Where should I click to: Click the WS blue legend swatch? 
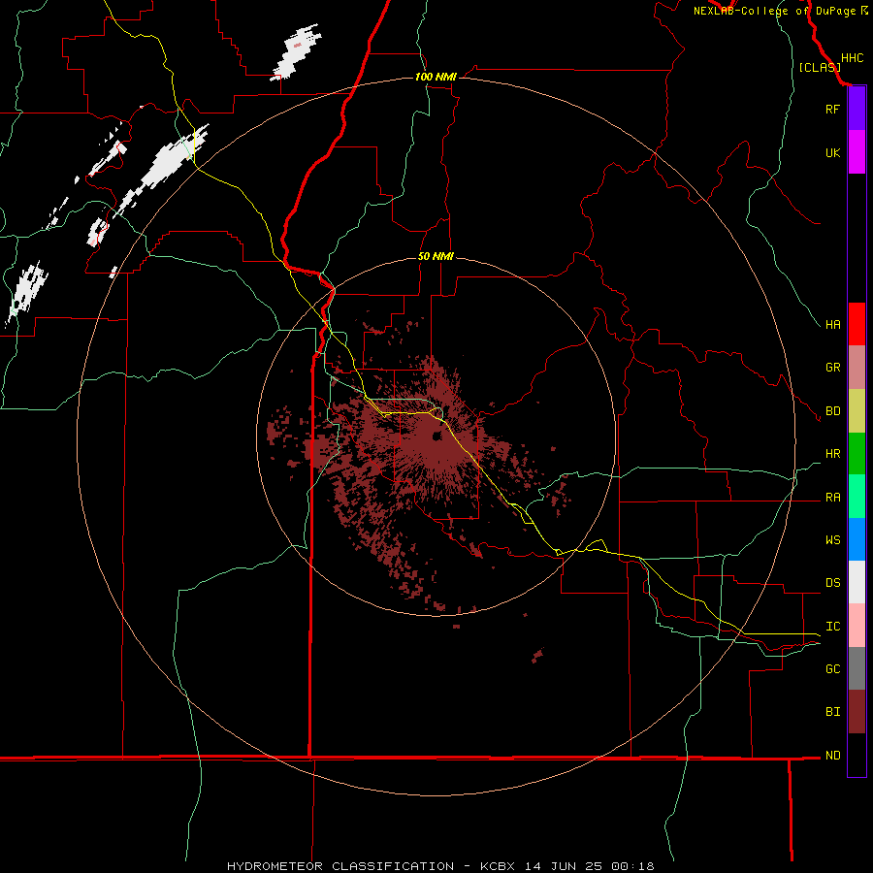click(x=857, y=539)
